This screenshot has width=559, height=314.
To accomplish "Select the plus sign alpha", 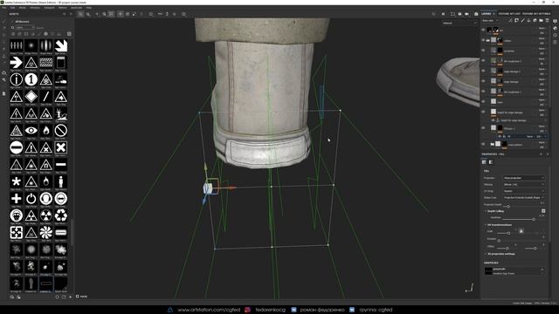I will [16, 199].
